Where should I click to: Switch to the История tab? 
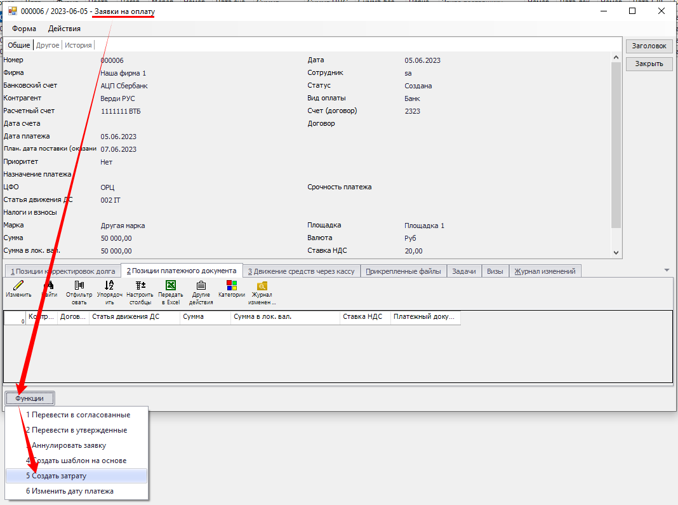(78, 45)
